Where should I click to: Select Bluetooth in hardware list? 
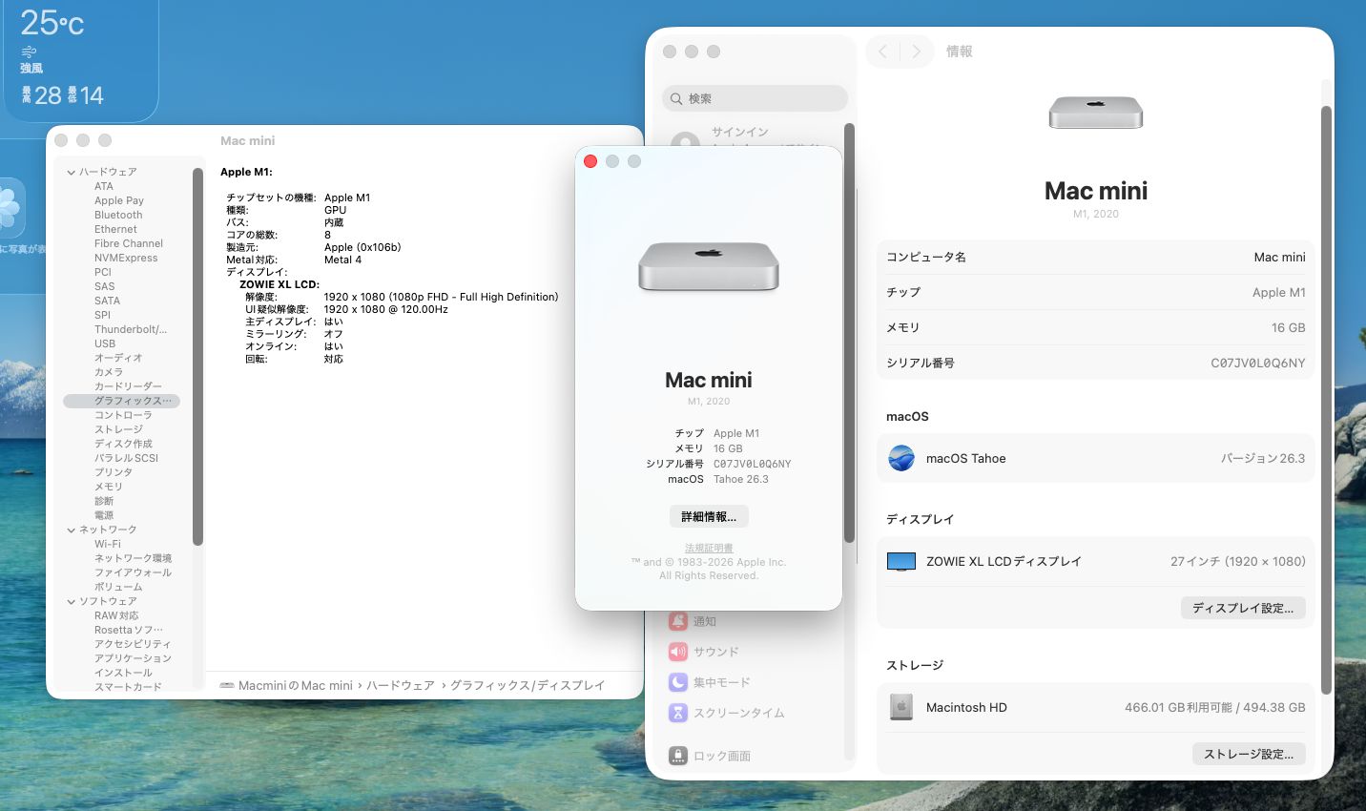(x=118, y=215)
